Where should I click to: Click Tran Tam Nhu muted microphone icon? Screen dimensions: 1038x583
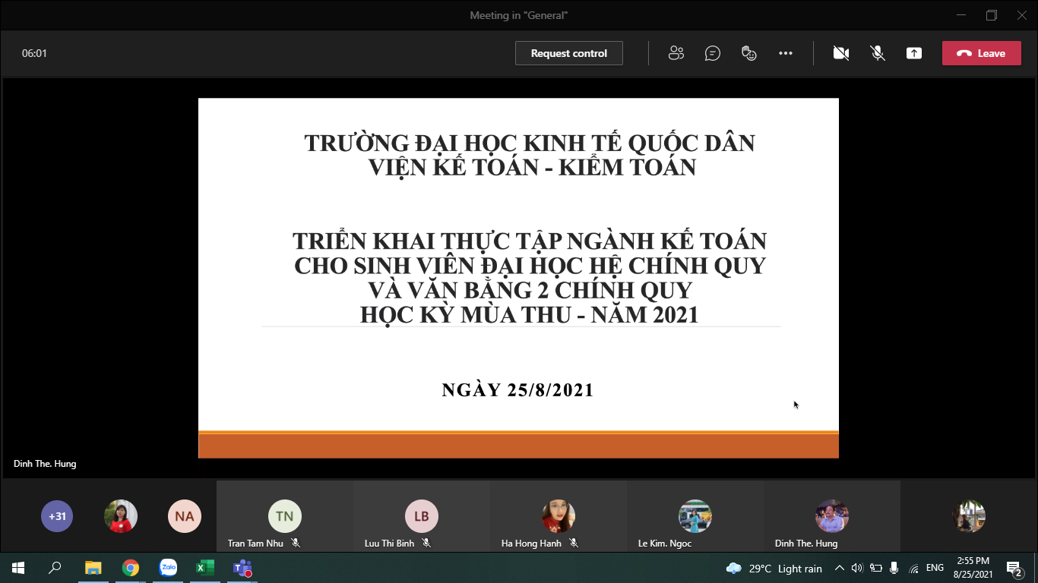[296, 544]
